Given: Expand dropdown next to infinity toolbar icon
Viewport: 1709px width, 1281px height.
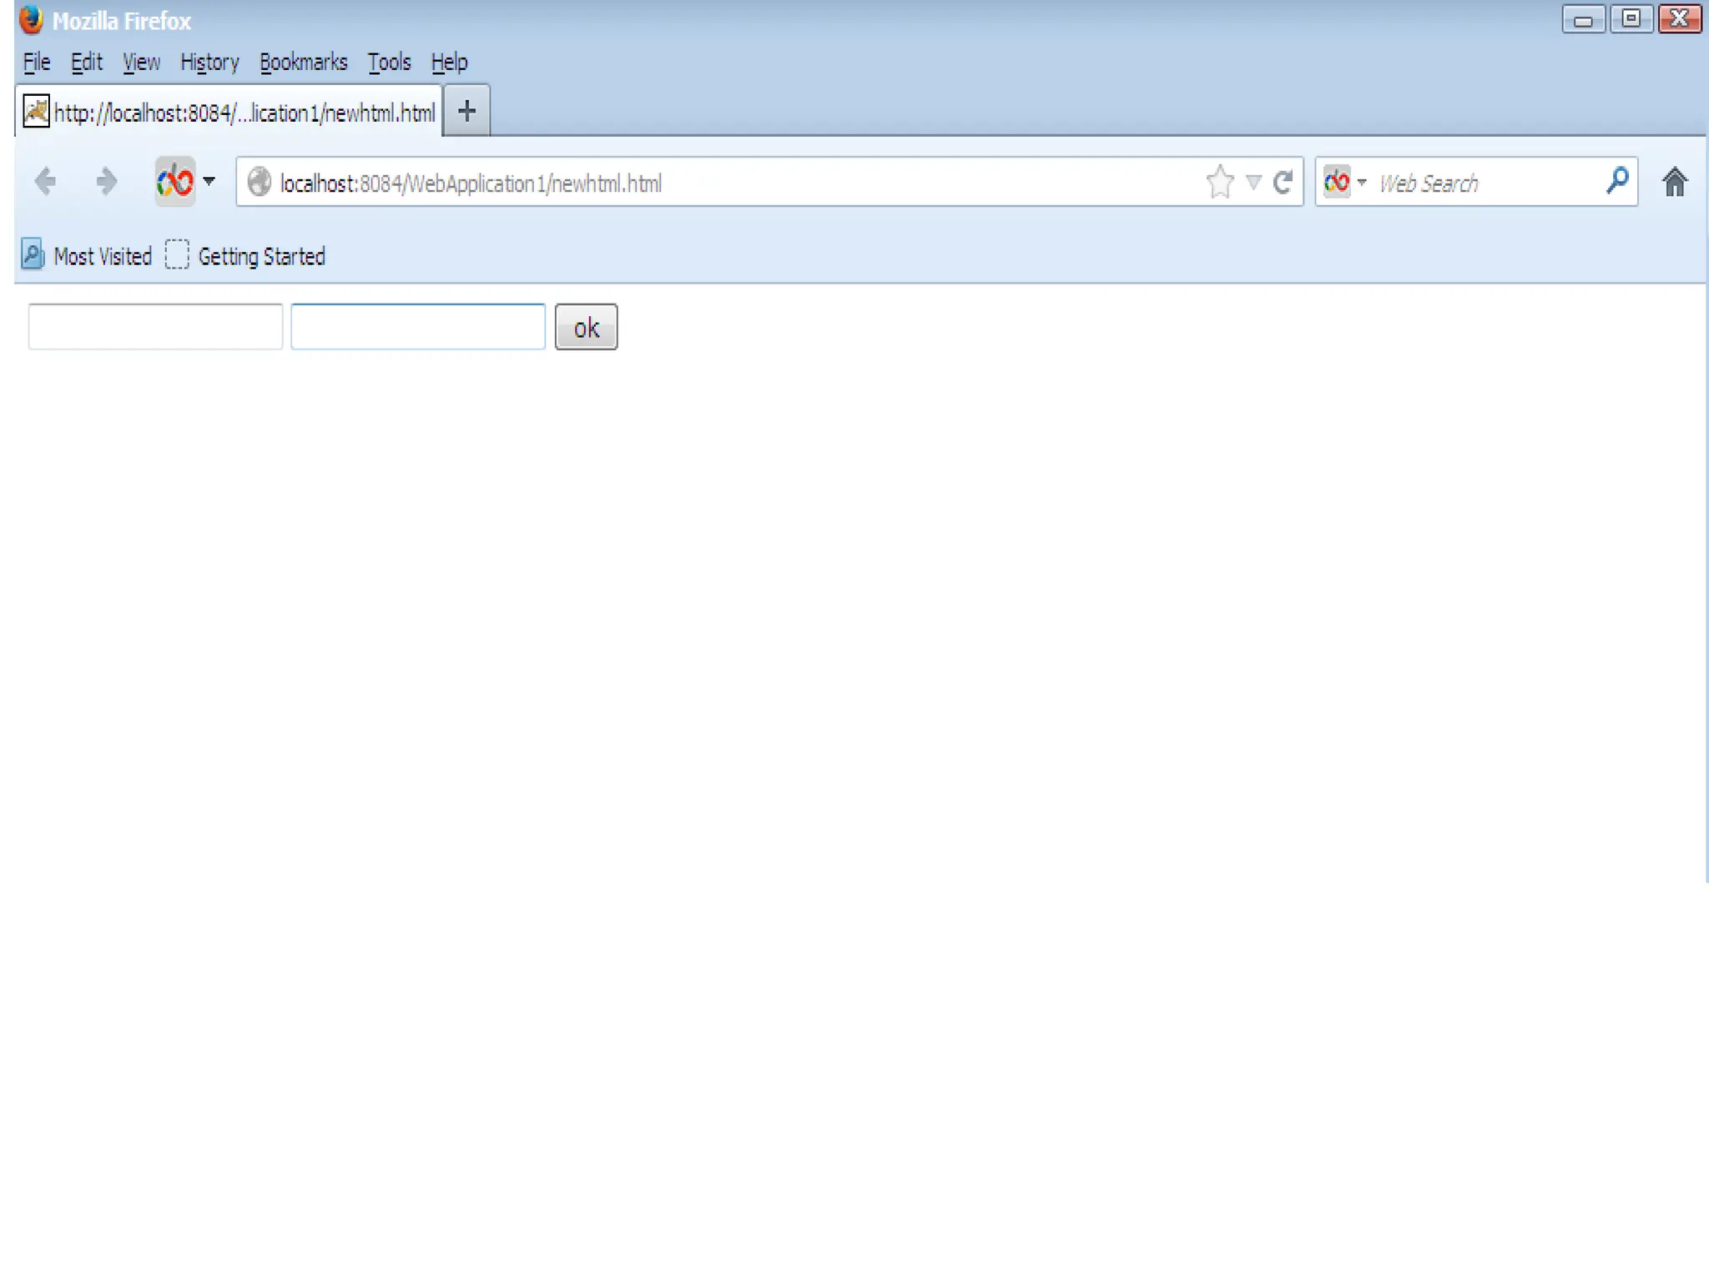Looking at the screenshot, I should click(209, 181).
